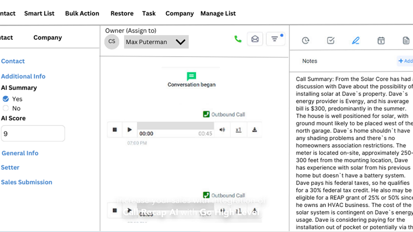Click the green phone call icon
Screen dimensions: 413x232
pyautogui.click(x=238, y=39)
